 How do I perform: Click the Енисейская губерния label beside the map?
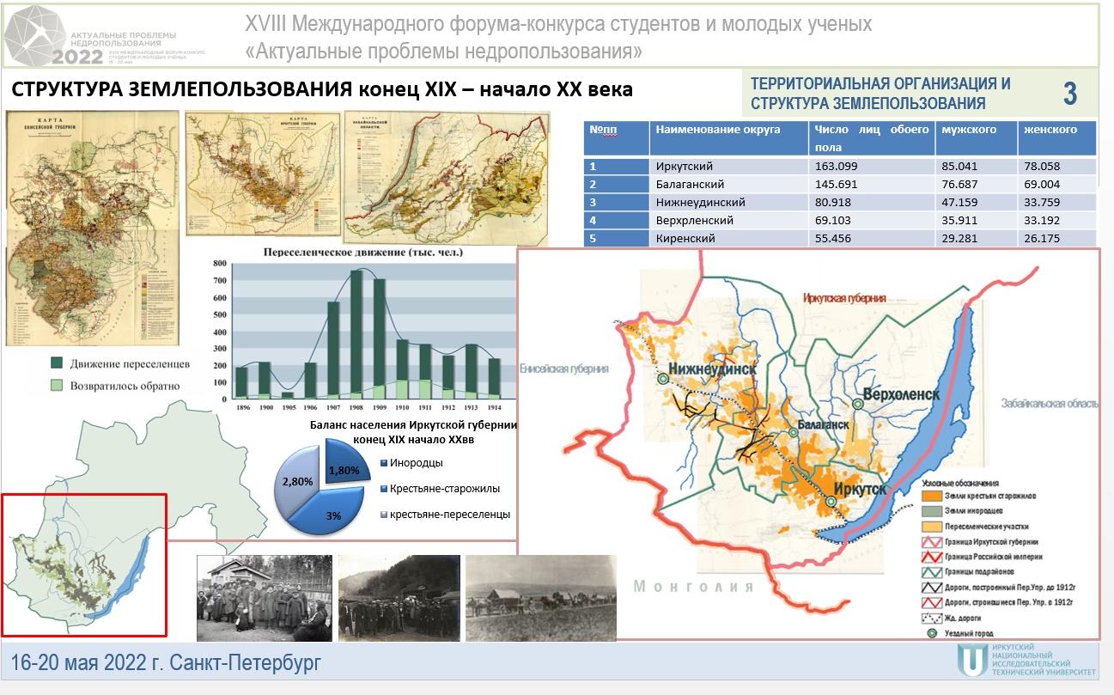tap(564, 369)
